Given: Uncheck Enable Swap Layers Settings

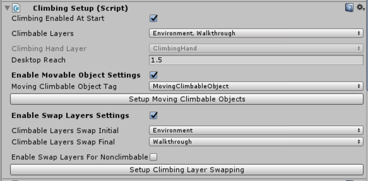Looking at the screenshot, I should [x=154, y=115].
